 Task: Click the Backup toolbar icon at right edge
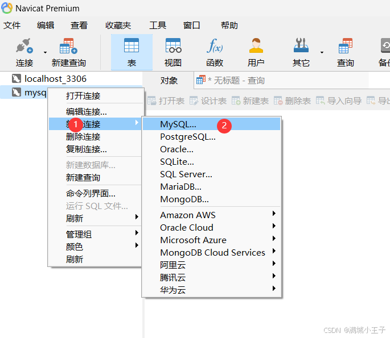(385, 45)
